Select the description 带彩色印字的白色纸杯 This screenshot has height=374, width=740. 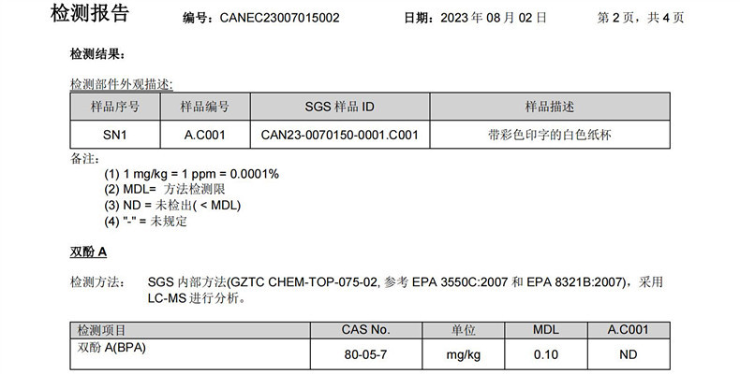(550, 135)
